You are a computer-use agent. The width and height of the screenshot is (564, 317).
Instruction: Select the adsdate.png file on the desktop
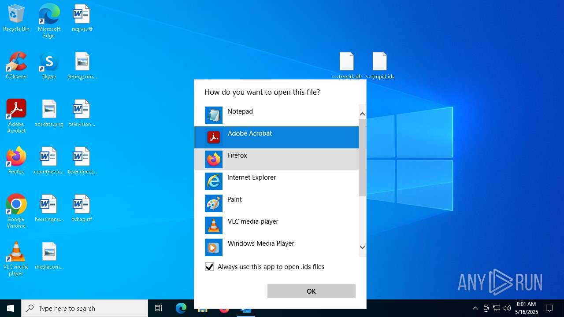point(49,114)
